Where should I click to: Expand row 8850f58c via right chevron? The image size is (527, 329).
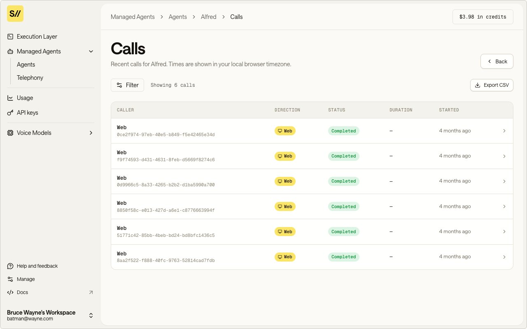(x=504, y=206)
